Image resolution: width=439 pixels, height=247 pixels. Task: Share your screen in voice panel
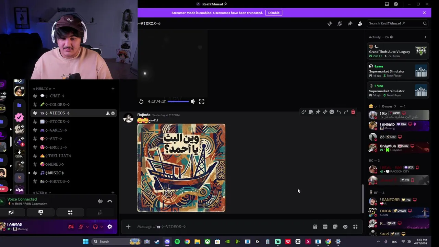41,213
